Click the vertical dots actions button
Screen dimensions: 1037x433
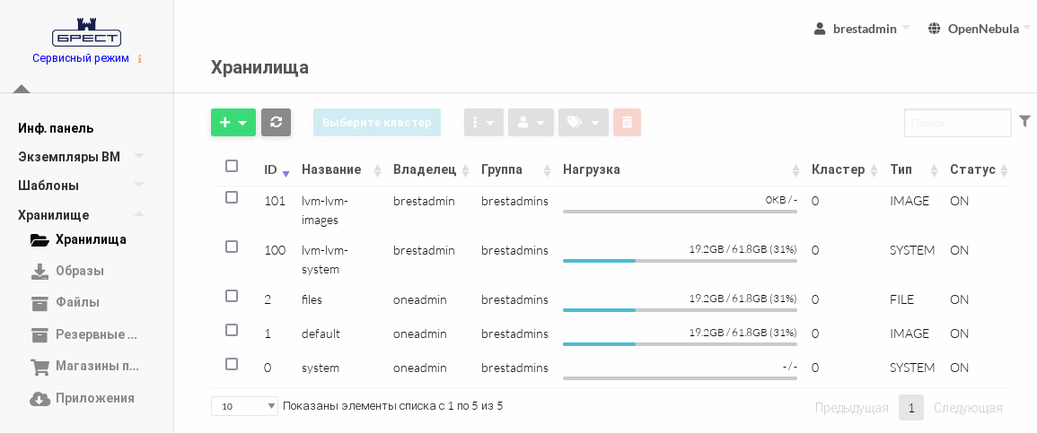pos(483,123)
